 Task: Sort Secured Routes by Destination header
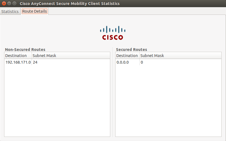pyautogui.click(x=127, y=56)
